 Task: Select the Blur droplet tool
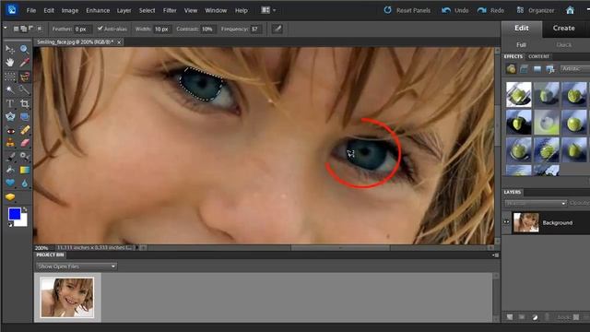coord(24,183)
